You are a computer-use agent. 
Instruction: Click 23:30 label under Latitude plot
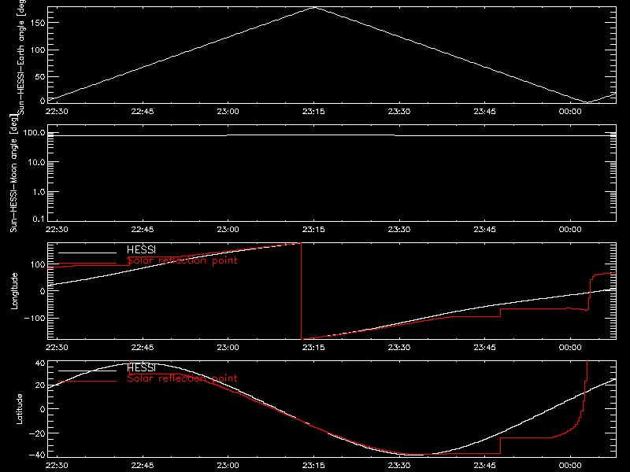[399, 466]
